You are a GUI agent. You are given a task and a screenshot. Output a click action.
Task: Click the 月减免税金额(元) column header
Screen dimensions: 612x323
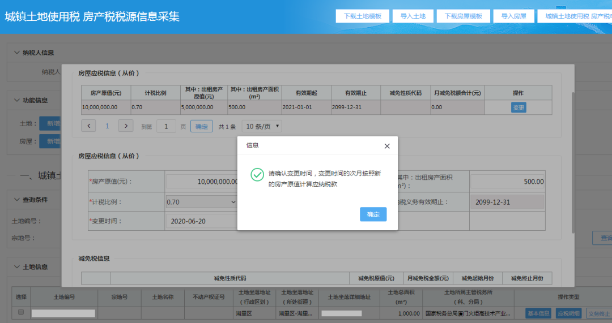click(x=428, y=278)
